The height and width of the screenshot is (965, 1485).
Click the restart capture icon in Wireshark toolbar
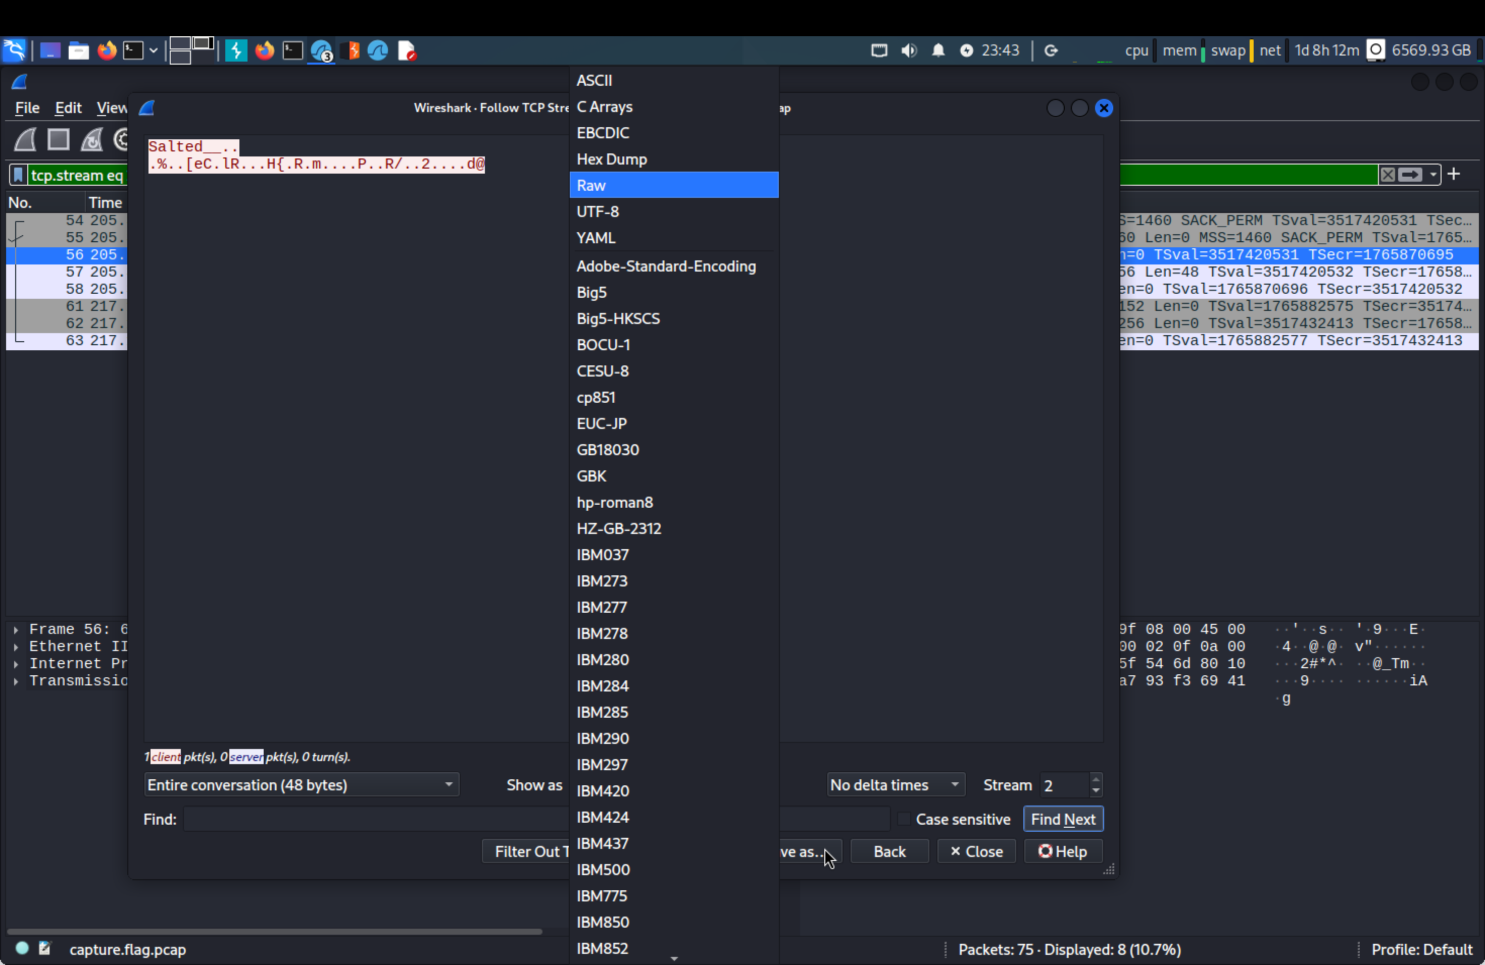92,140
